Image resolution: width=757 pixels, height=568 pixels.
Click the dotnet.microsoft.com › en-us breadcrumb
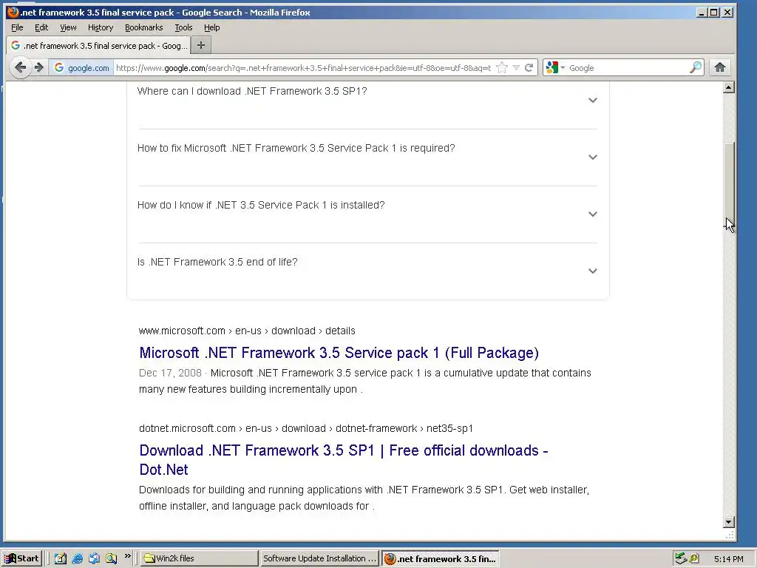(x=305, y=428)
